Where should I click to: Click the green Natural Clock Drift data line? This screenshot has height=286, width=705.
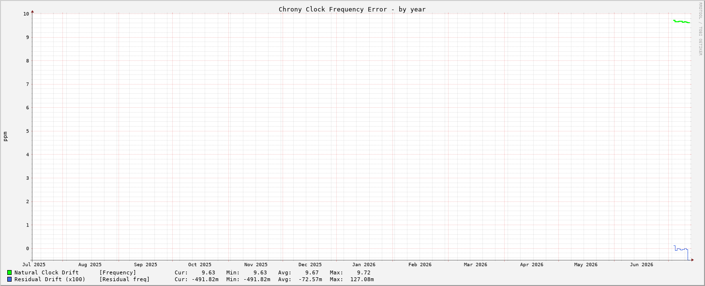[x=681, y=21]
